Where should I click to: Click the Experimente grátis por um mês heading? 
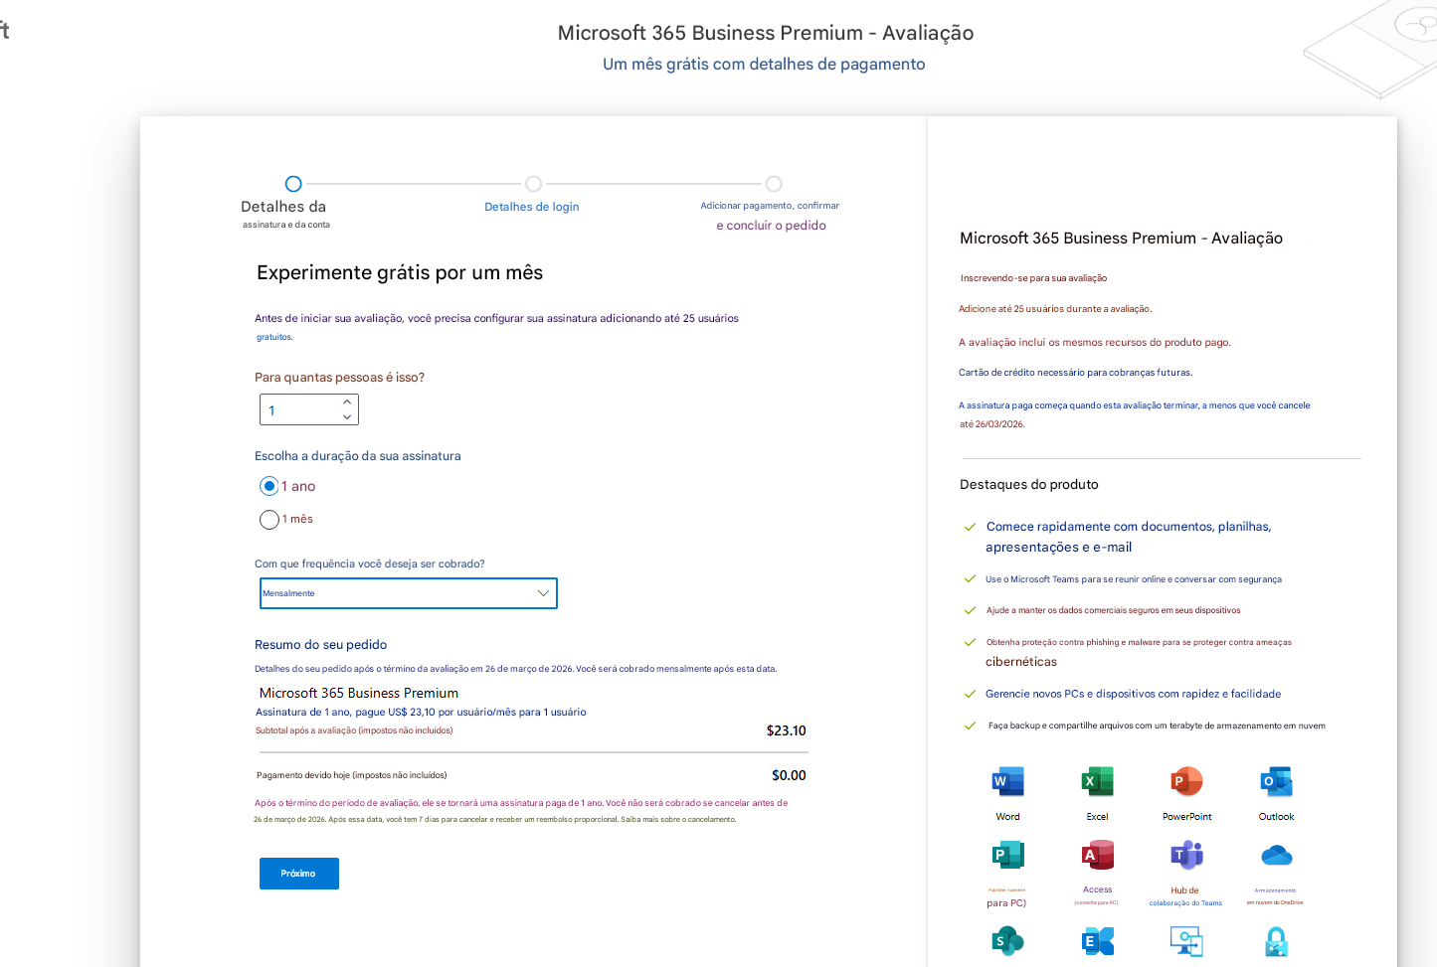[x=400, y=272]
